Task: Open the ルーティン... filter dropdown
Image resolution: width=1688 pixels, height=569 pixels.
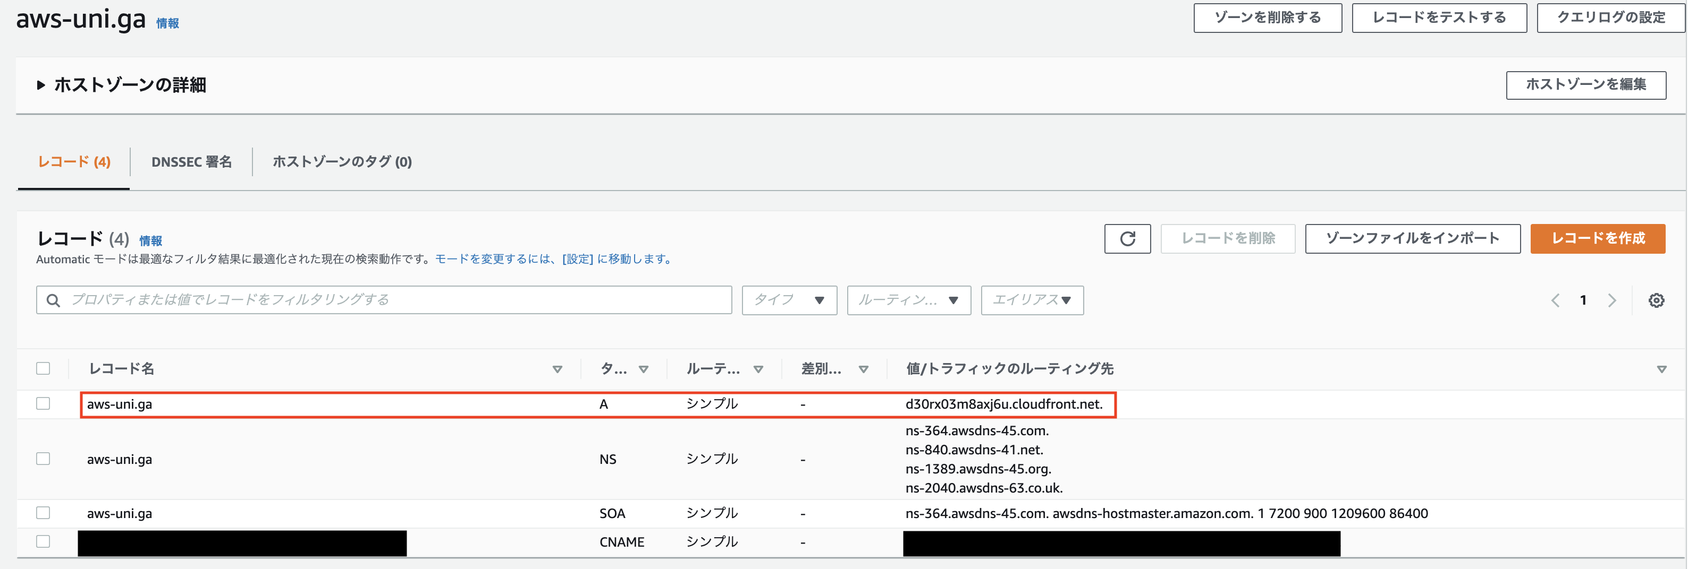Action: coord(909,300)
